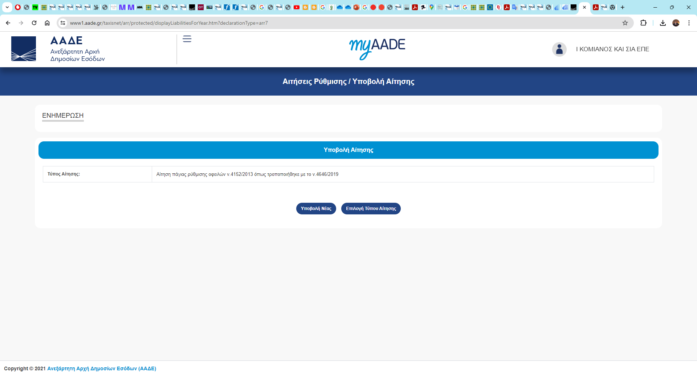Go to the browser home page

point(47,23)
